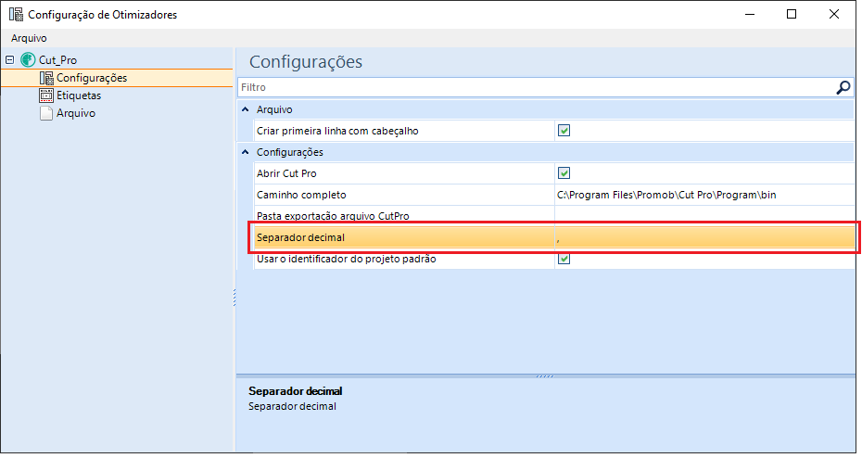Open the Arquivo menu
The image size is (862, 458).
click(29, 38)
